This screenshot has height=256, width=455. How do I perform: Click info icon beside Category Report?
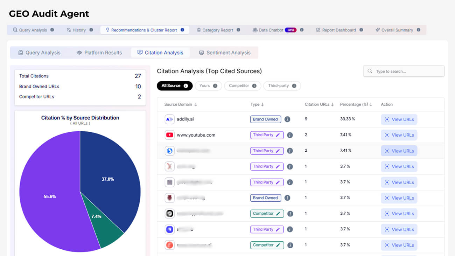pyautogui.click(x=238, y=30)
